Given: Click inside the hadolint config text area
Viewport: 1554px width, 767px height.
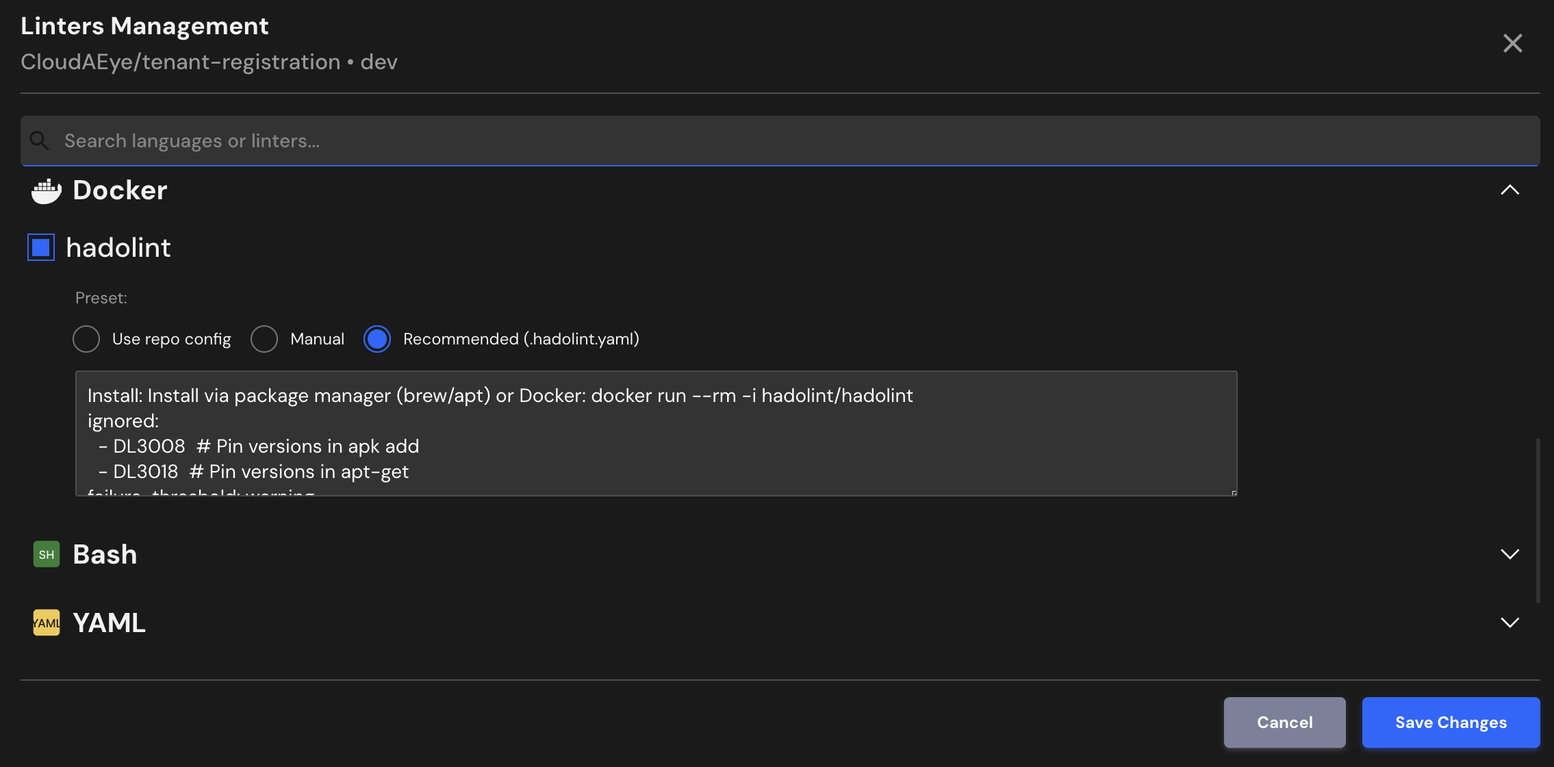Looking at the screenshot, I should [656, 433].
